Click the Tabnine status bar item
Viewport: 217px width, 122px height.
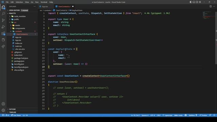point(193,115)
